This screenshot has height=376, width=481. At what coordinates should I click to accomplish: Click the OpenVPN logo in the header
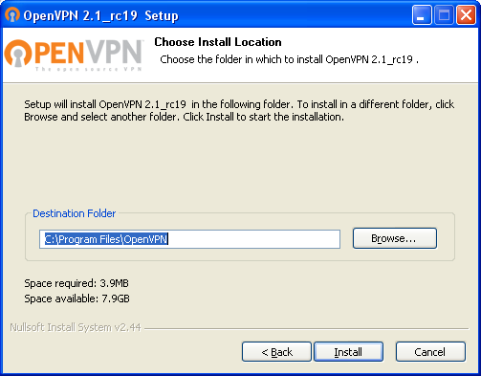point(74,55)
